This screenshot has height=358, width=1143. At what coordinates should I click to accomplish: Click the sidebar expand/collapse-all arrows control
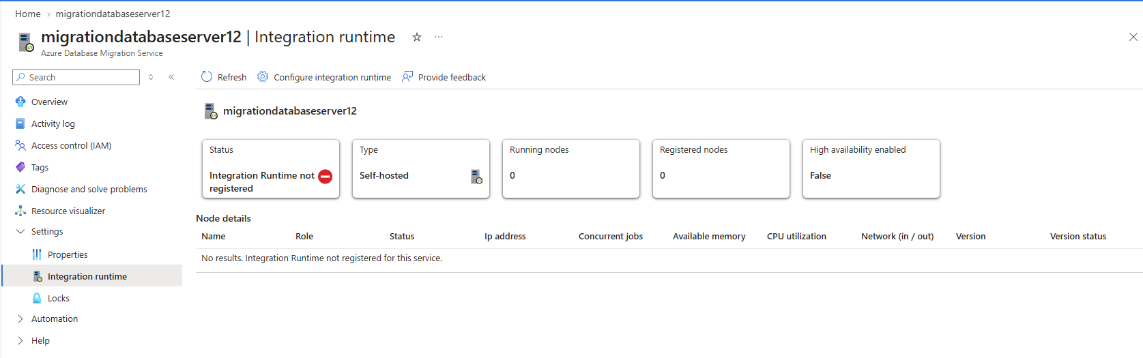[151, 77]
